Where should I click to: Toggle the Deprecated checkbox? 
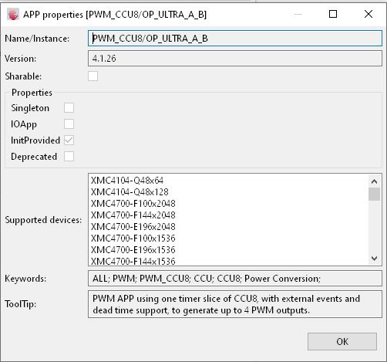click(69, 157)
